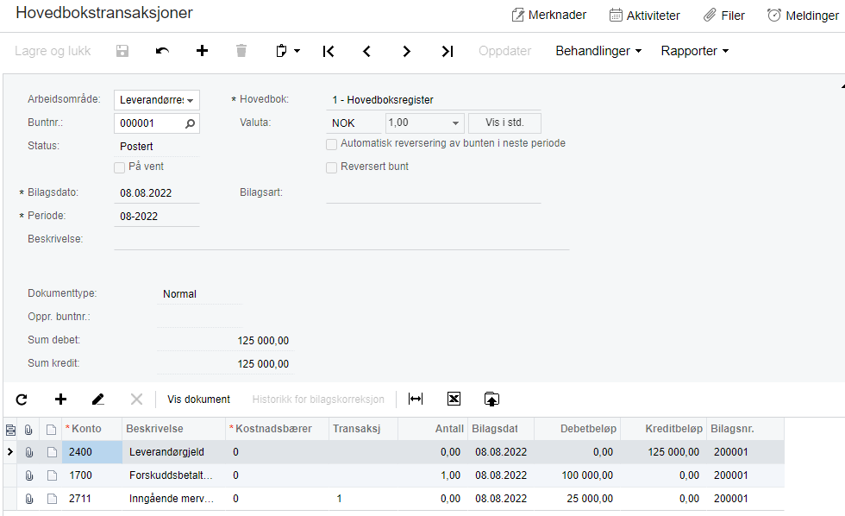845x516 pixels.
Task: Open note icon in row 2400
Action: pyautogui.click(x=52, y=452)
